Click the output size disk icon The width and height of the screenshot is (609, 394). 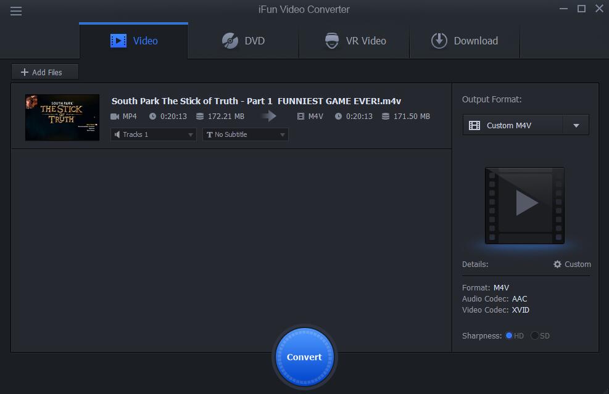386,117
